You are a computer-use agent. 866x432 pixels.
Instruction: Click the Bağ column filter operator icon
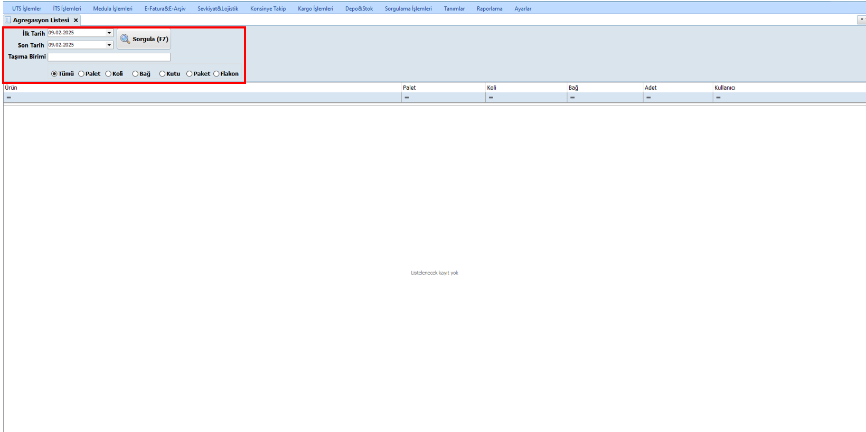pyautogui.click(x=572, y=98)
